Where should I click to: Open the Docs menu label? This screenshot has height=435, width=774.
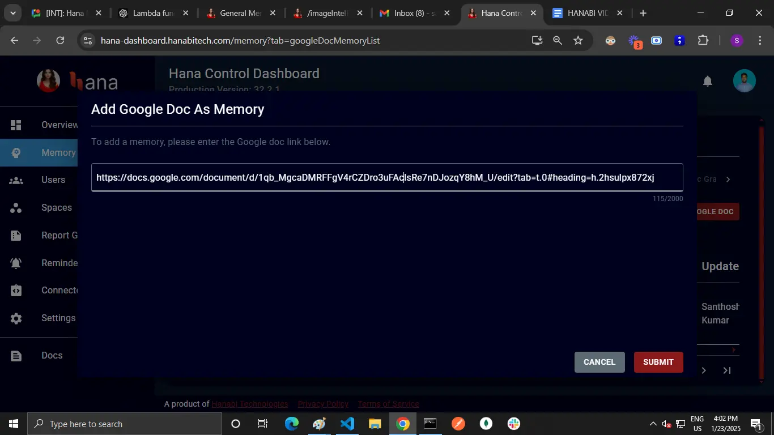point(52,355)
